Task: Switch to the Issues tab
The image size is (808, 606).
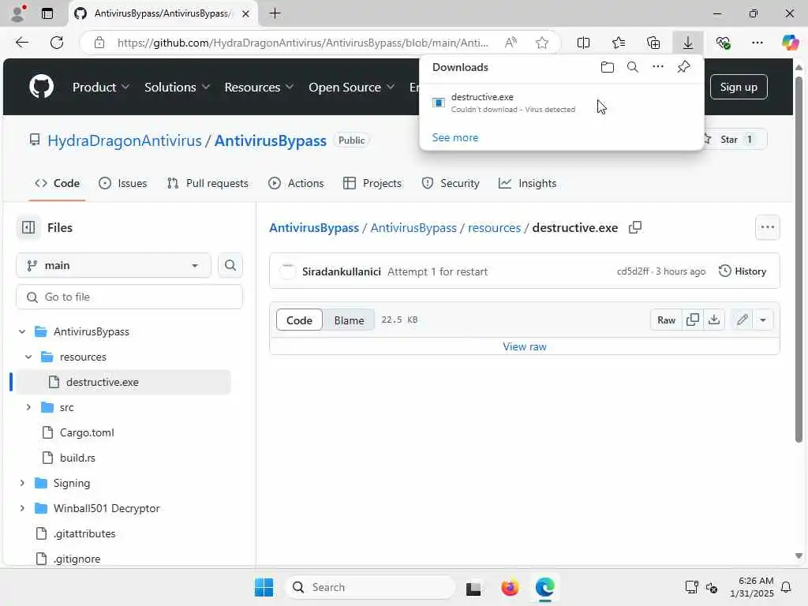Action: point(122,183)
